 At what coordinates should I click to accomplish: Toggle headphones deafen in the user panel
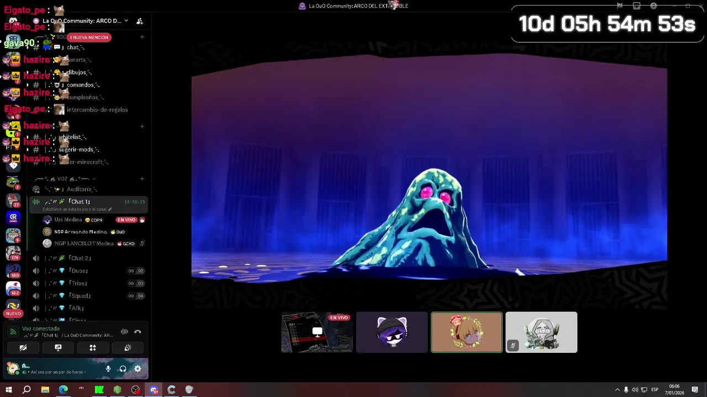coord(123,369)
